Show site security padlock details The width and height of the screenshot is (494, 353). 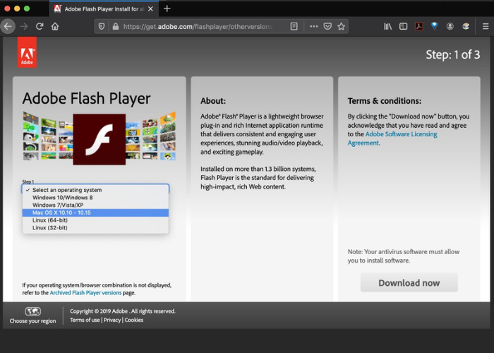tap(116, 27)
